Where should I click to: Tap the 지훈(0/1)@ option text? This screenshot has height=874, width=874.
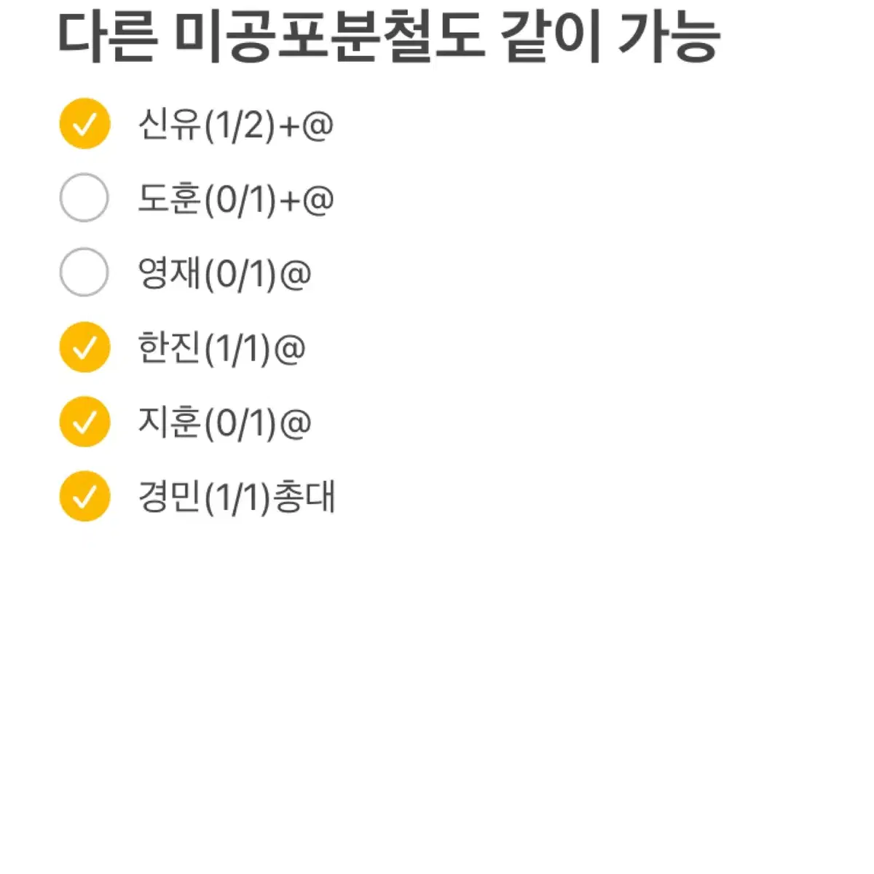pos(225,423)
